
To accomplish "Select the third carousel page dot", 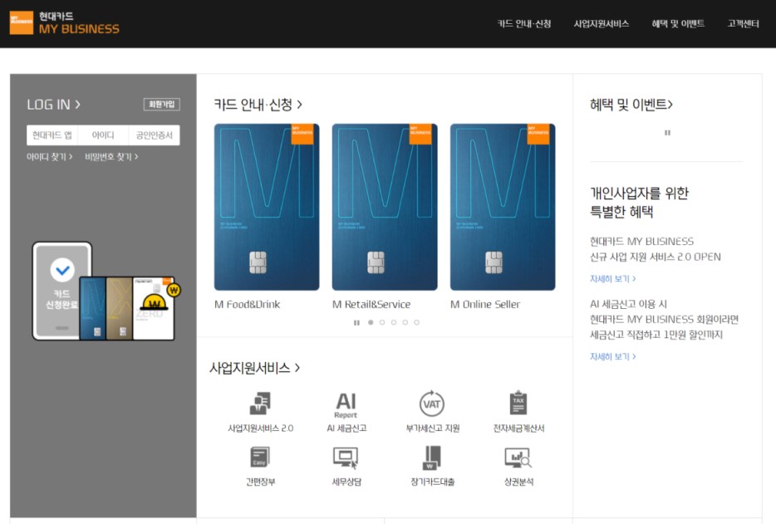I will (394, 322).
